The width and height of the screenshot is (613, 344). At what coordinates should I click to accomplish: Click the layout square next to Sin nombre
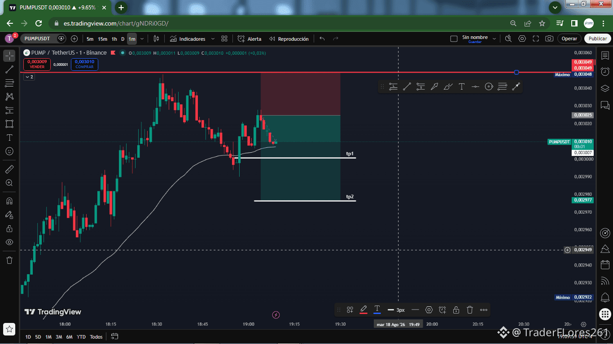pos(454,39)
